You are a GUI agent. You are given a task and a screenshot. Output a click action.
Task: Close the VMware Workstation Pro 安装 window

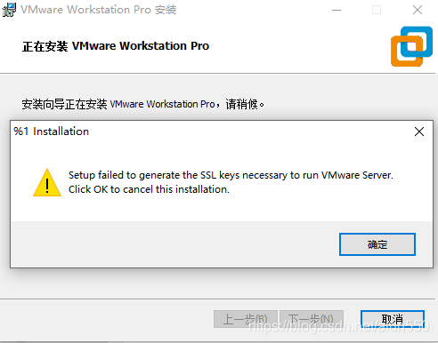(418, 10)
